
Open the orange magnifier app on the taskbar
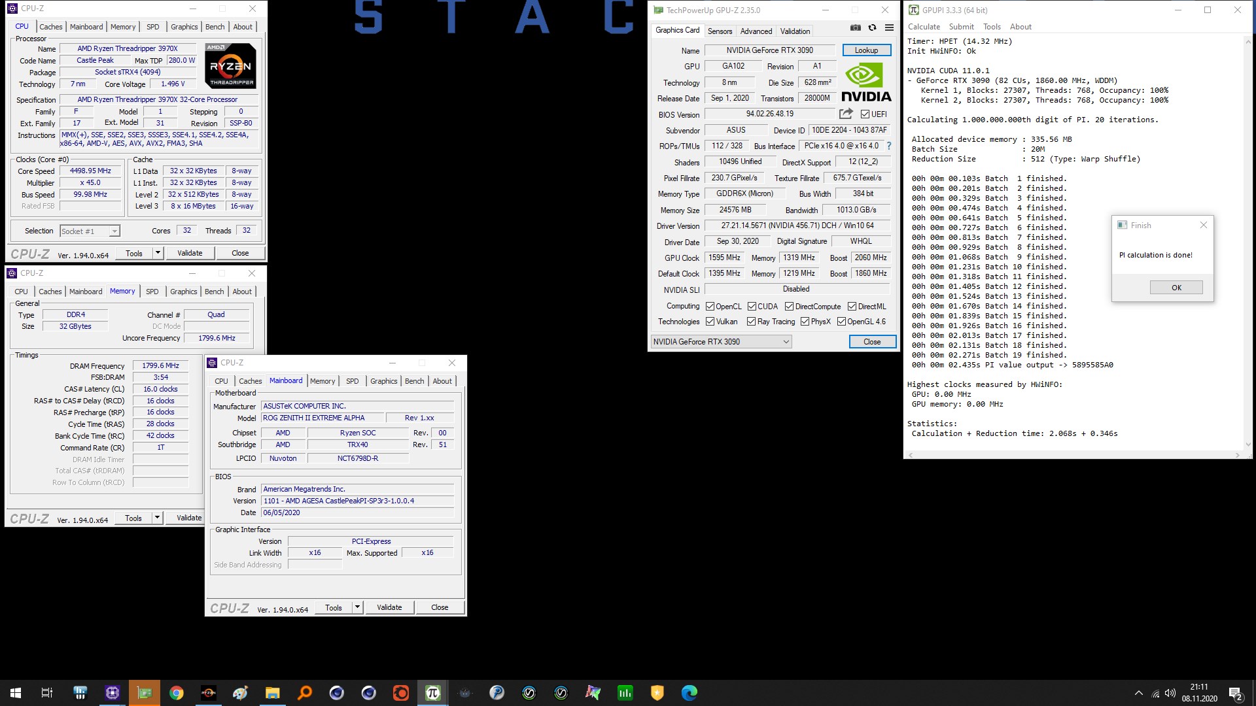[304, 693]
